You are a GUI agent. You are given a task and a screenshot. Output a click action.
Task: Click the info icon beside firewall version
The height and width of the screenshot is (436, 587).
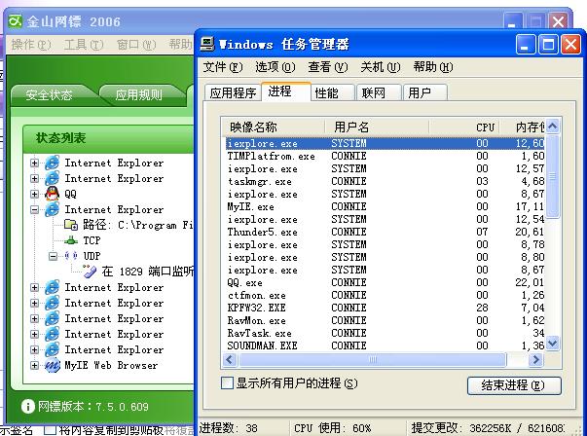click(27, 407)
